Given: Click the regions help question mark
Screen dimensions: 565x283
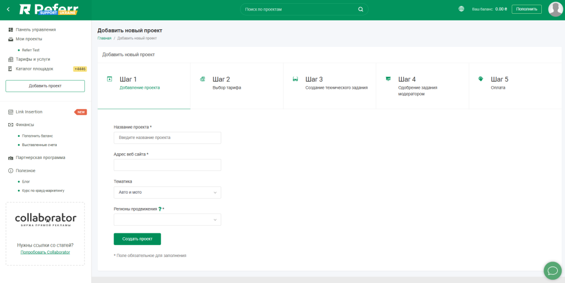Looking at the screenshot, I should click(x=160, y=209).
